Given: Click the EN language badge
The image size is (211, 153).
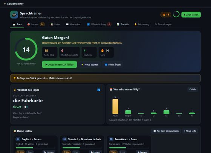Looking at the screenshot, I should (18, 139).
